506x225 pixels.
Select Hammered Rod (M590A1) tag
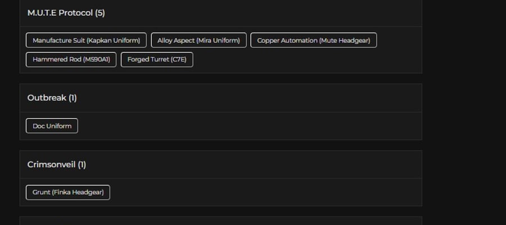click(71, 60)
